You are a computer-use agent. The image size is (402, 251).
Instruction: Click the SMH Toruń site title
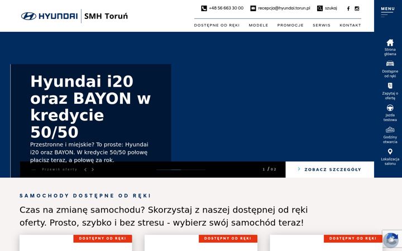[x=106, y=16]
